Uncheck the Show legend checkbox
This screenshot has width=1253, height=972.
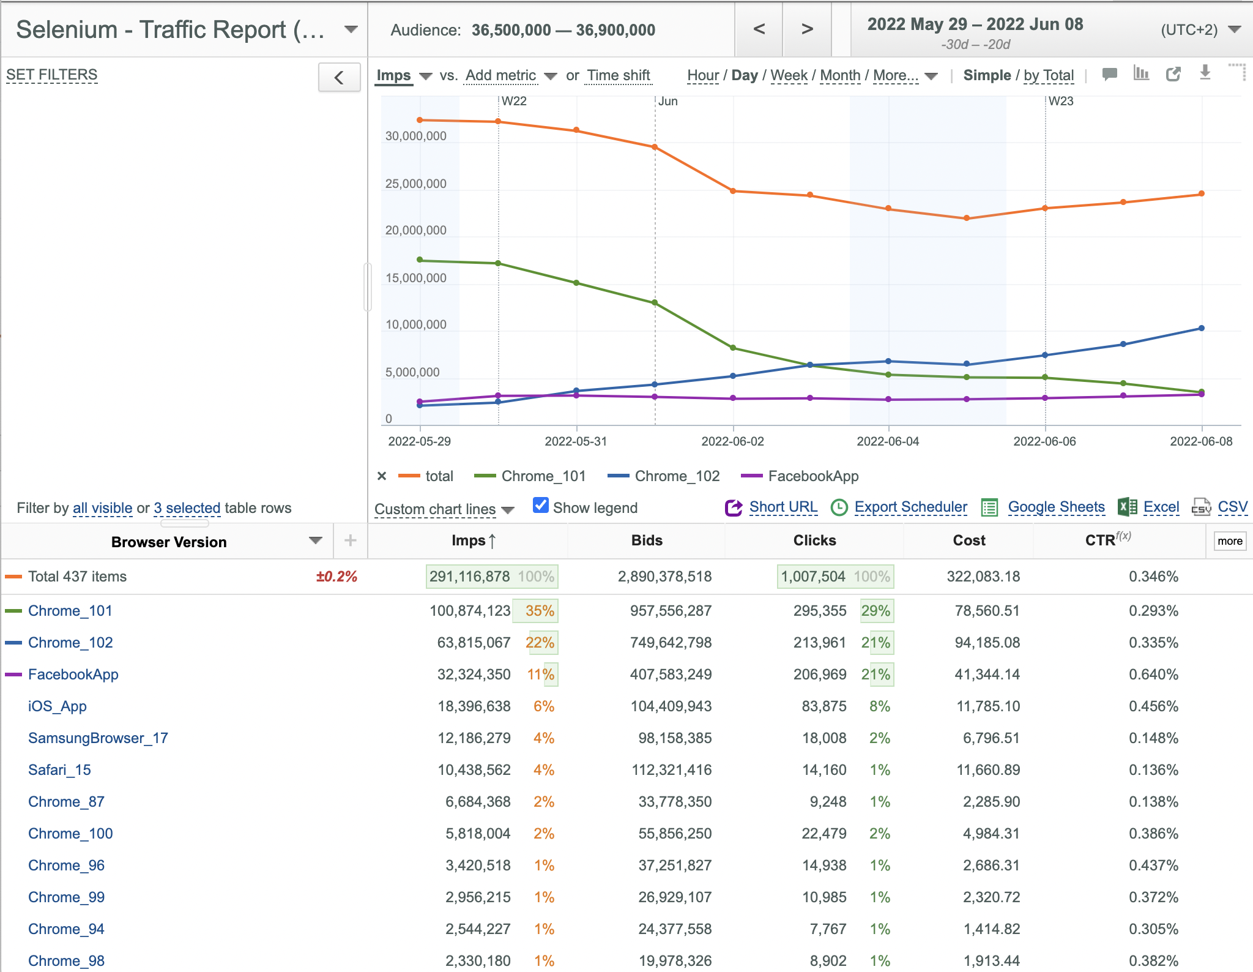click(540, 505)
